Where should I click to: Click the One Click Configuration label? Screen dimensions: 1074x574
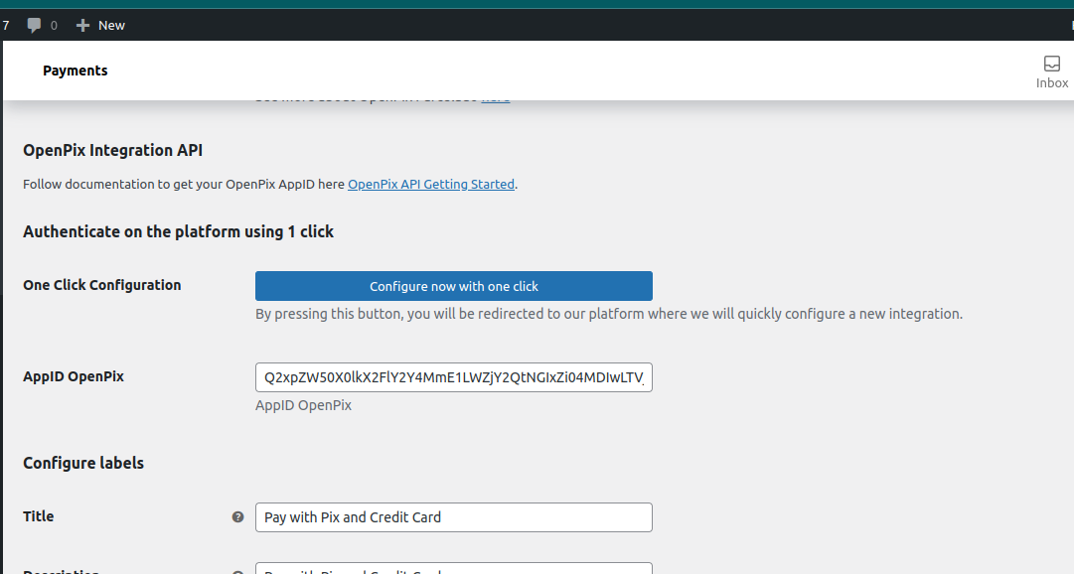(x=101, y=285)
